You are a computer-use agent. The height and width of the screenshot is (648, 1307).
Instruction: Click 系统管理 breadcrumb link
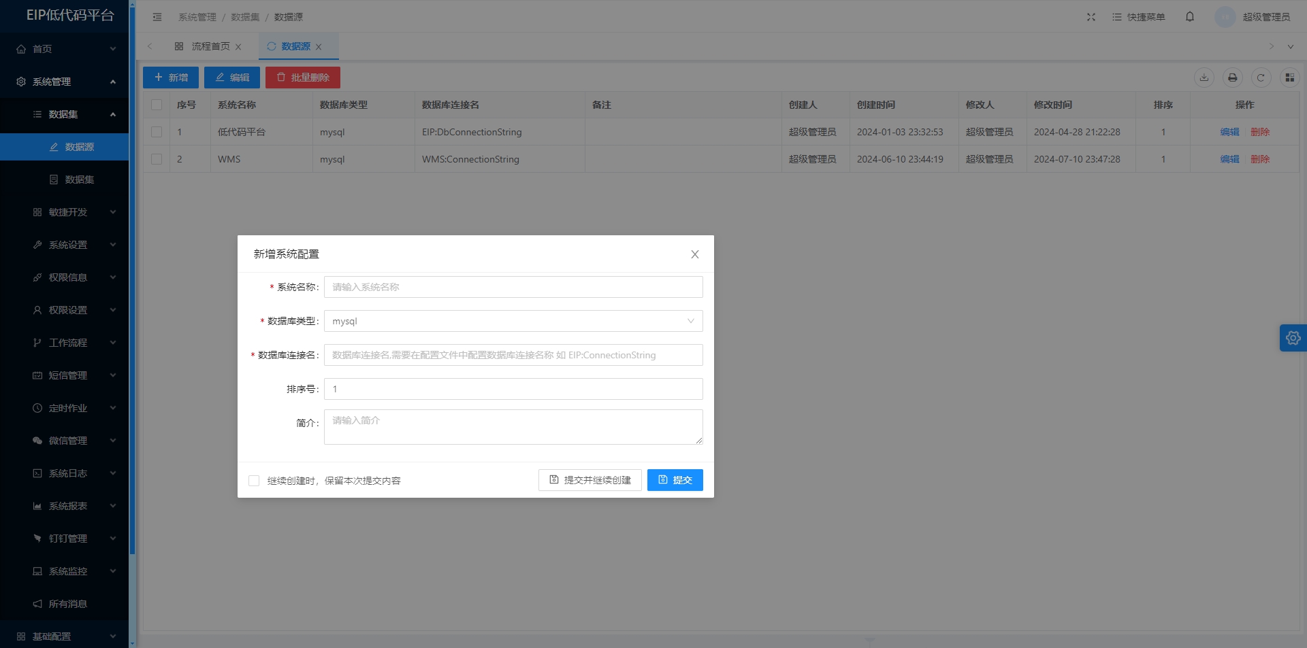tap(197, 17)
